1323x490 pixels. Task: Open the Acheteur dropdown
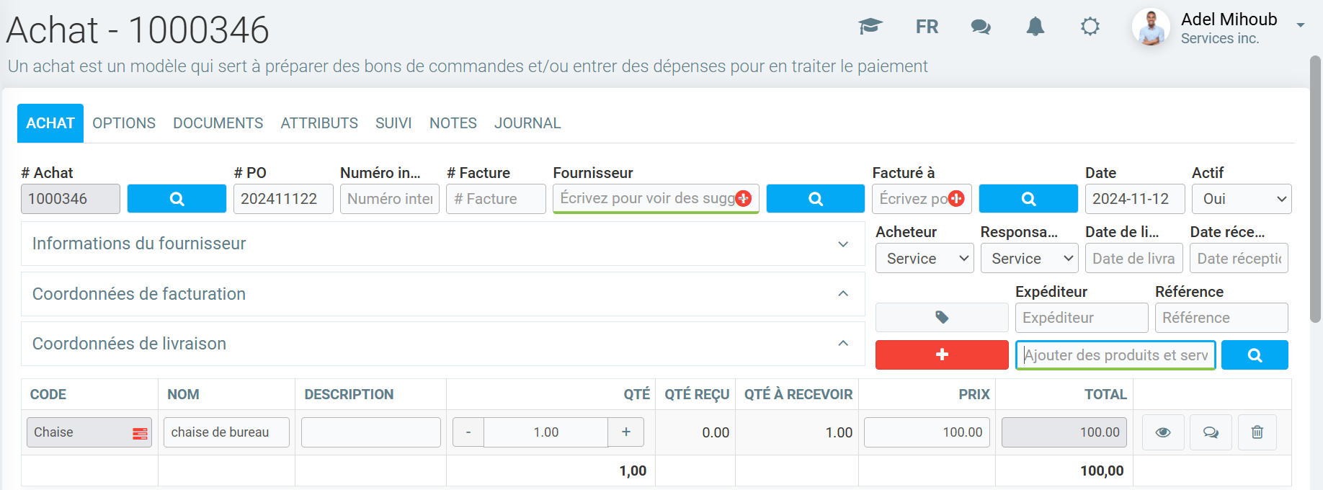coord(924,259)
